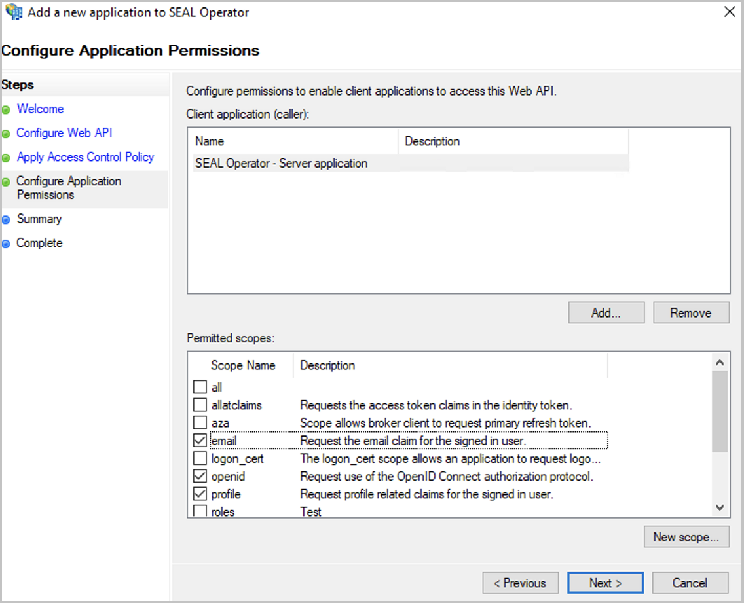Go to the Apply Access Control Policy step
This screenshot has width=744, height=603.
pyautogui.click(x=85, y=156)
